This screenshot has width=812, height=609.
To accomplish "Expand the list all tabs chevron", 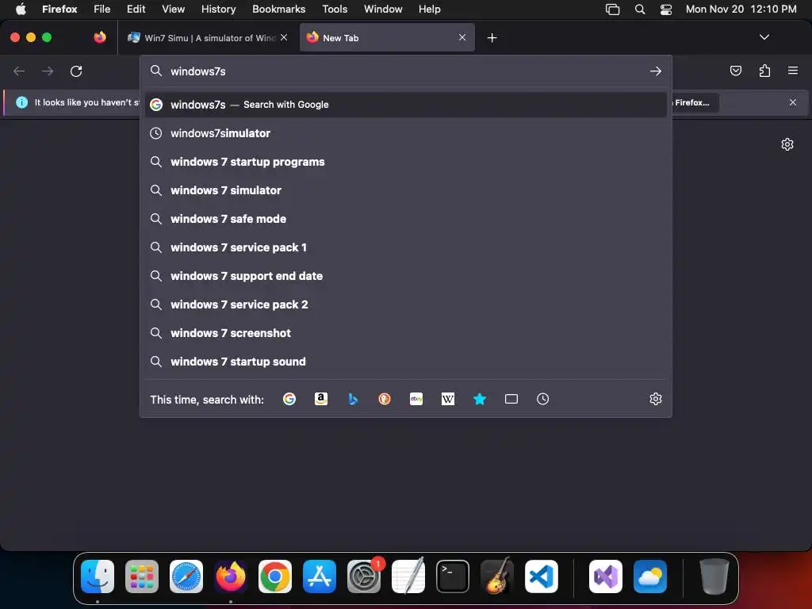I will (x=764, y=37).
